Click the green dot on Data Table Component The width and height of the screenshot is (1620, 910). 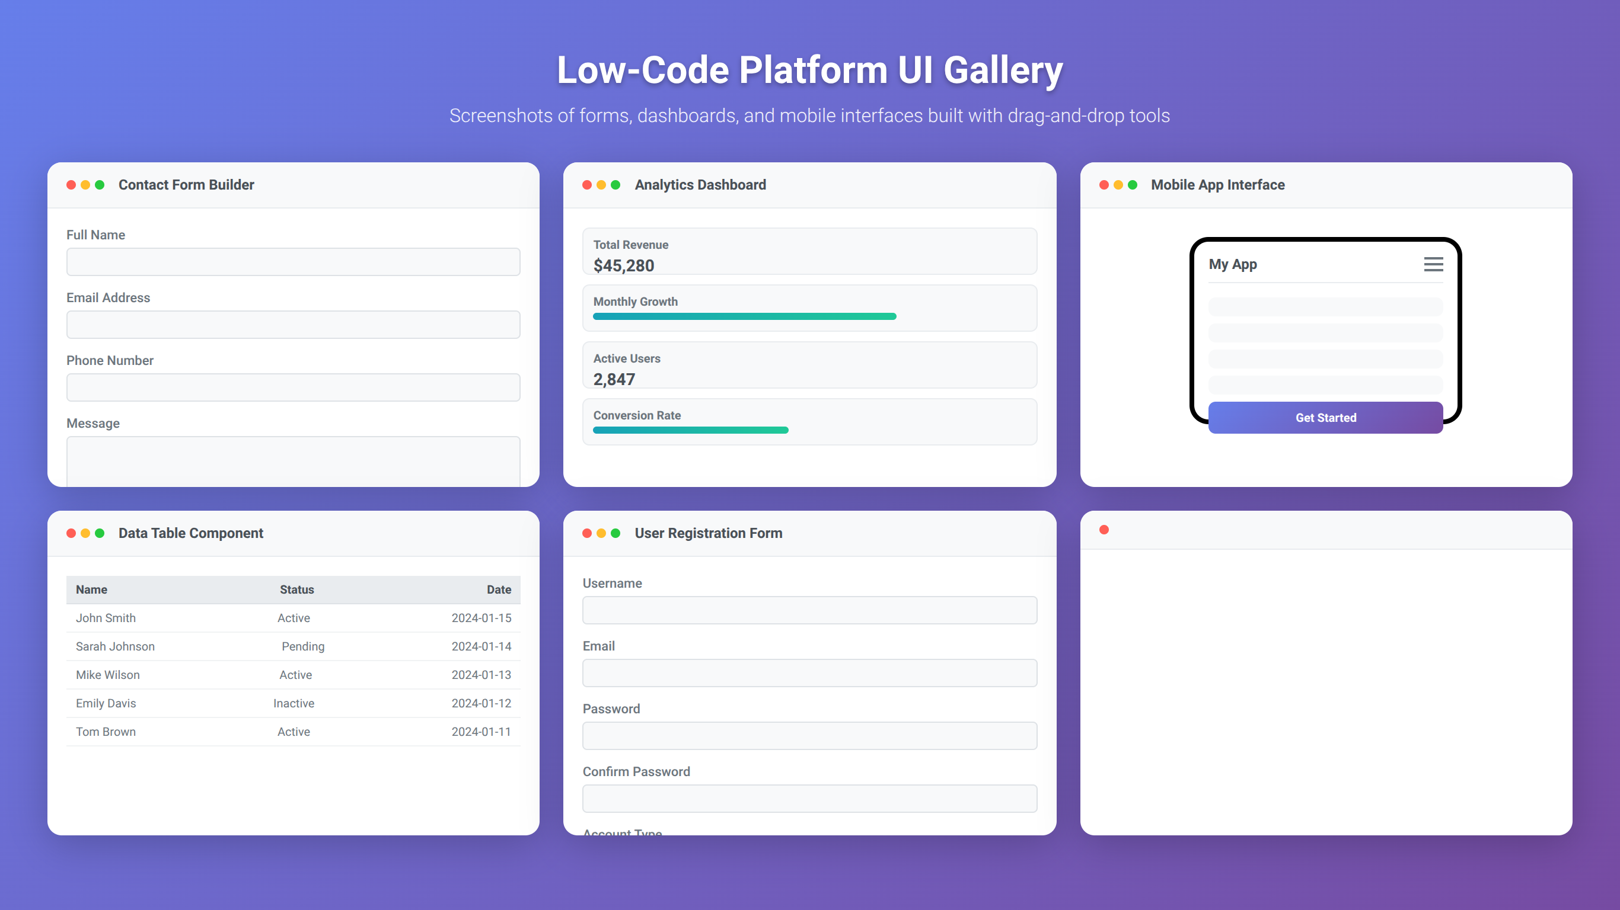100,533
